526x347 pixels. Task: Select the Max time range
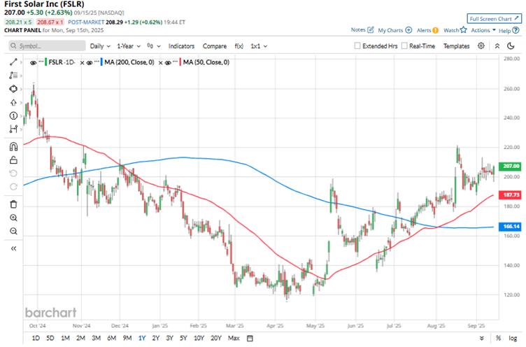(234, 339)
